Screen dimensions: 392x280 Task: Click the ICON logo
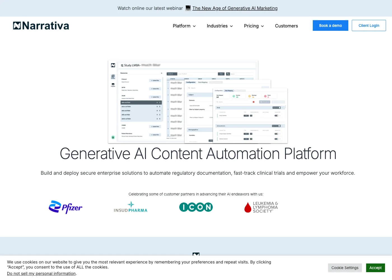click(196, 207)
